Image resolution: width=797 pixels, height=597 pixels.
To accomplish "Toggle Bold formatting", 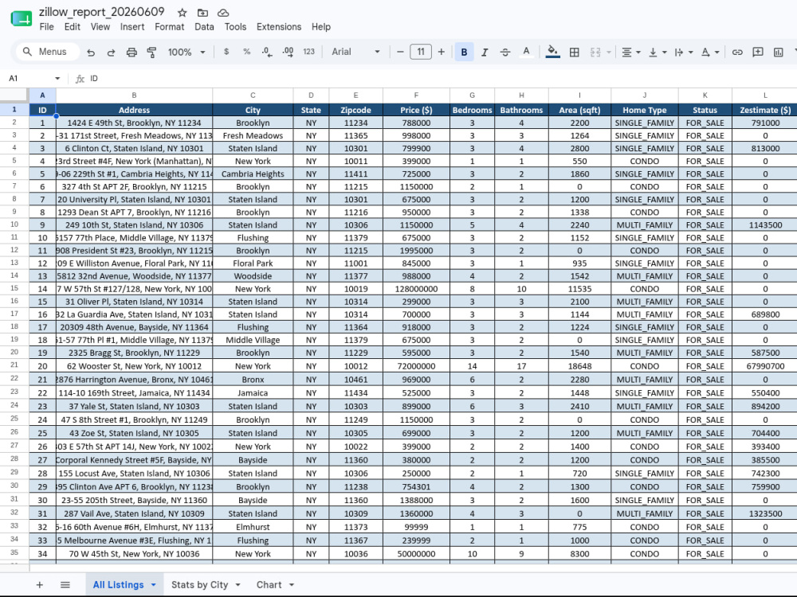I will (464, 52).
